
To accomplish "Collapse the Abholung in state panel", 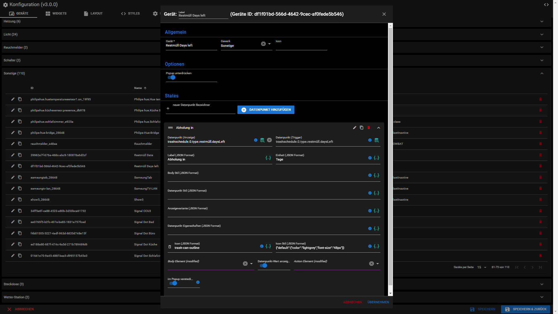I will tap(379, 128).
